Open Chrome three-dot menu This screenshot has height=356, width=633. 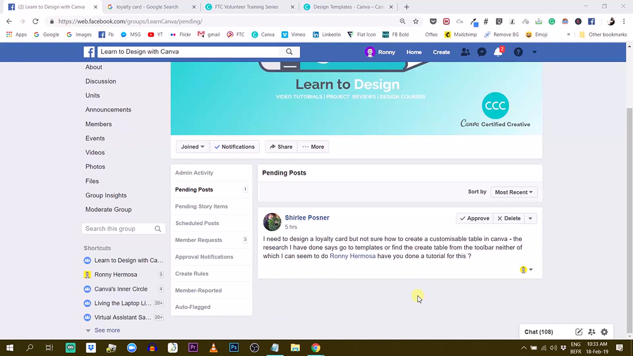(624, 21)
